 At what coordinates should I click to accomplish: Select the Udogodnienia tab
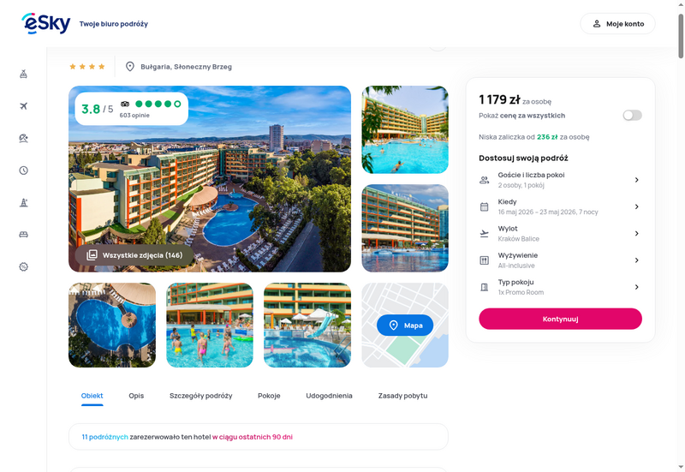coord(329,396)
